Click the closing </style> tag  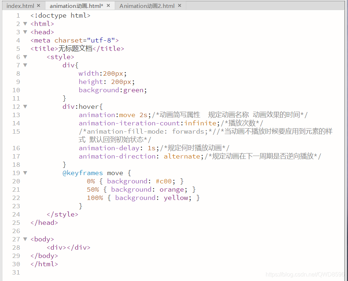coord(62,214)
